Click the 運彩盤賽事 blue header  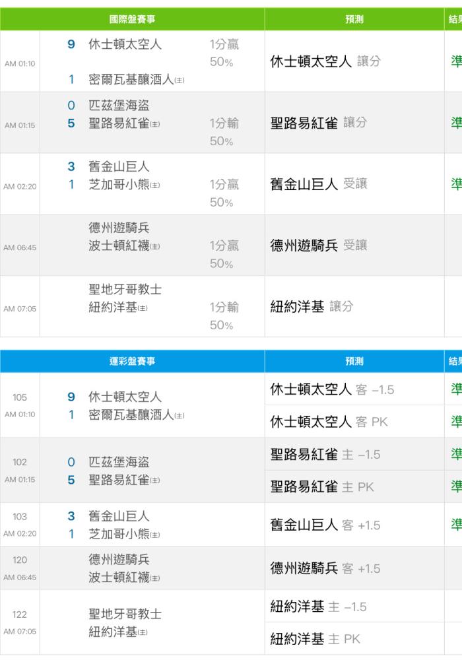(x=132, y=361)
